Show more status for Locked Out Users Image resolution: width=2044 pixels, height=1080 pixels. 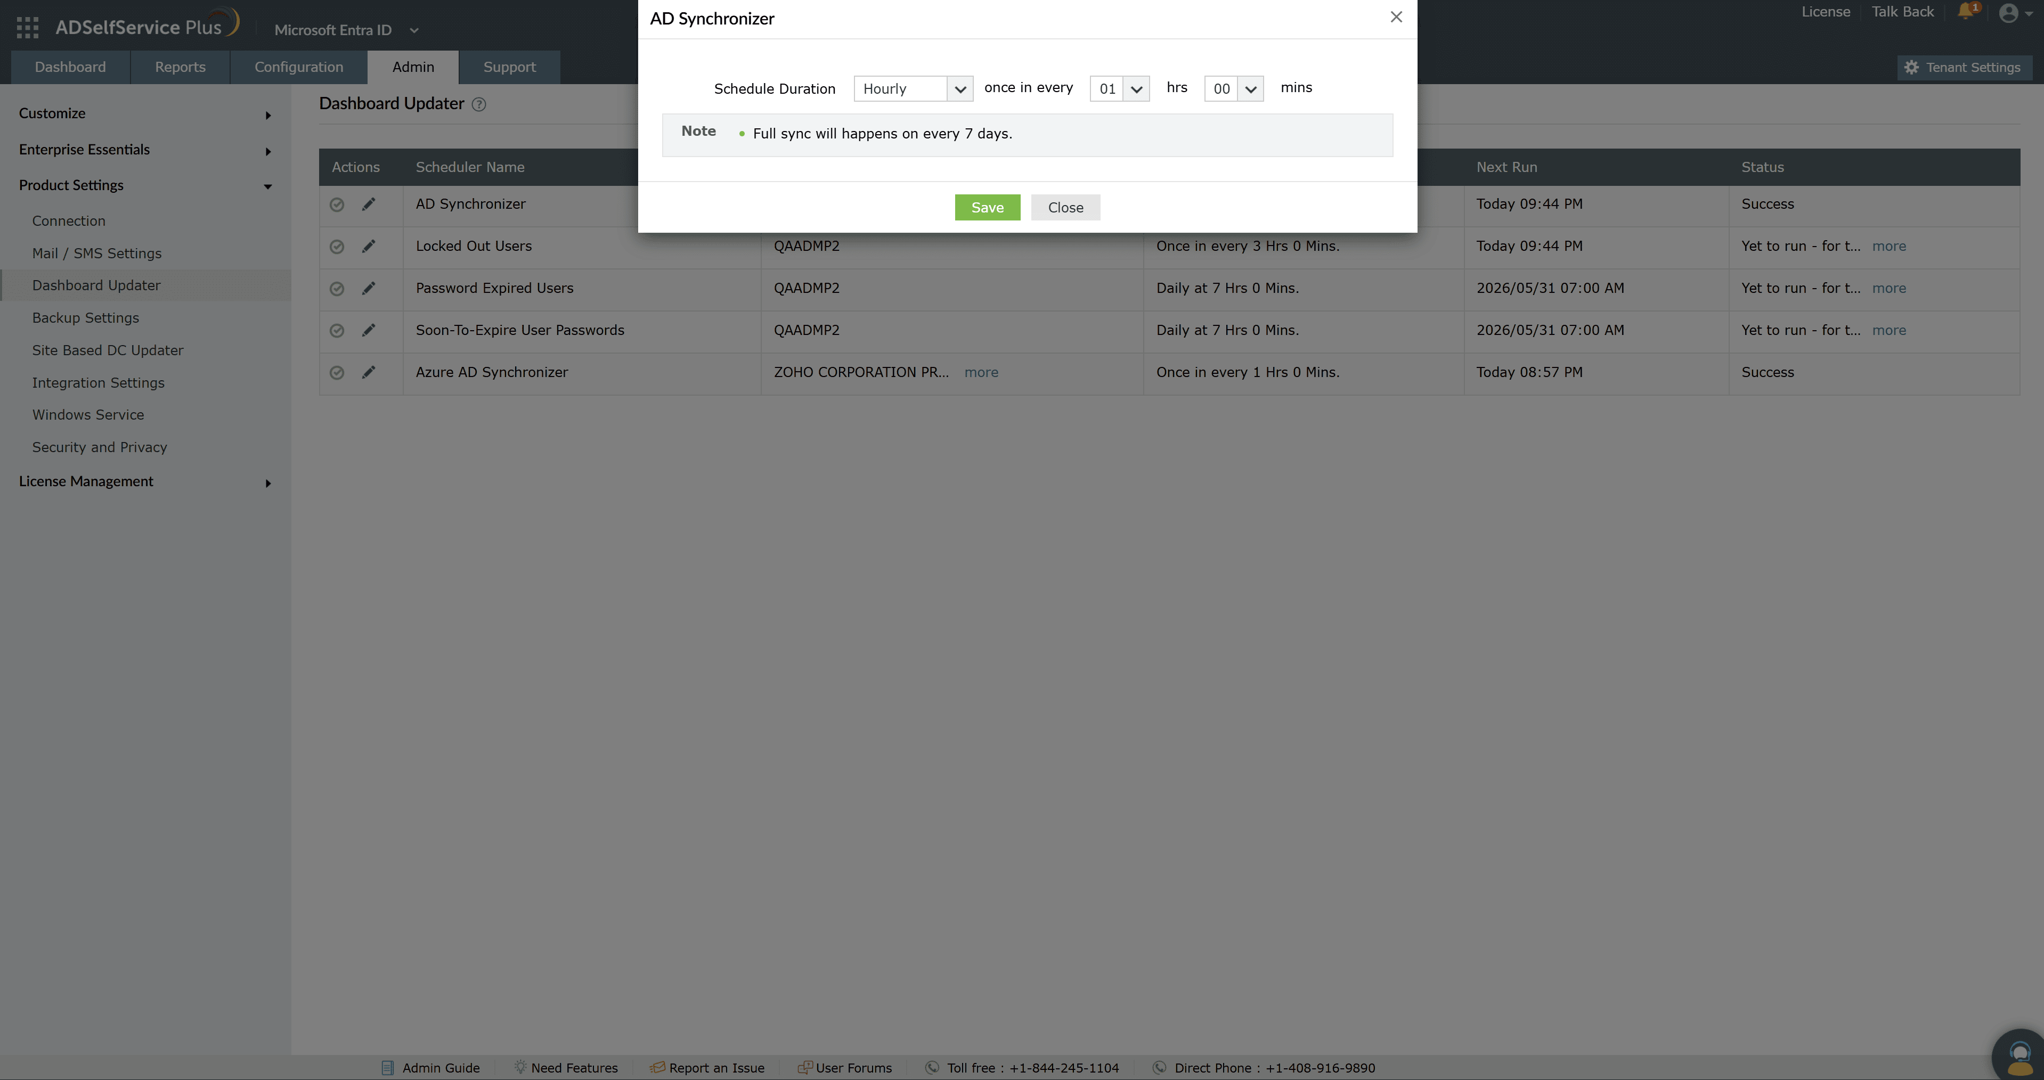pyautogui.click(x=1888, y=247)
